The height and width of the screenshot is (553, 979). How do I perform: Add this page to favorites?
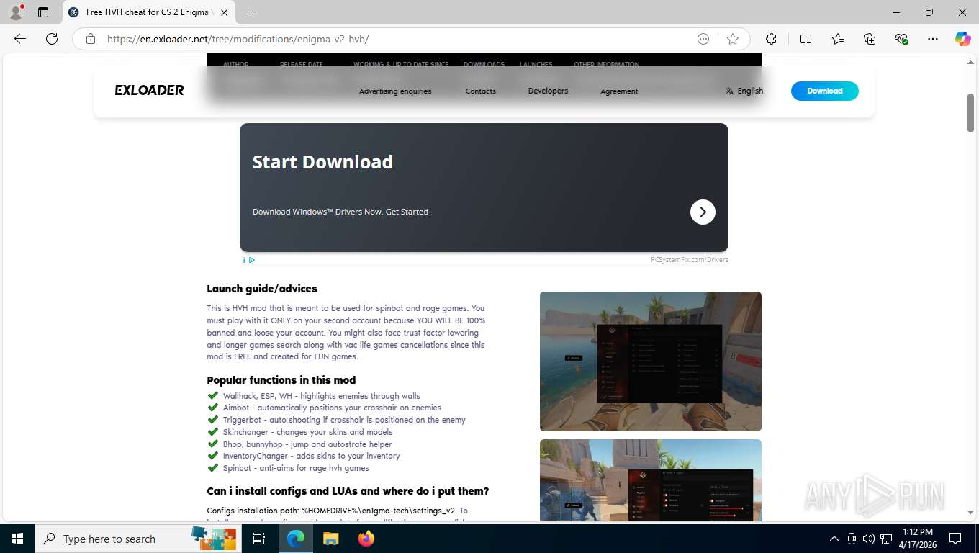click(x=733, y=39)
